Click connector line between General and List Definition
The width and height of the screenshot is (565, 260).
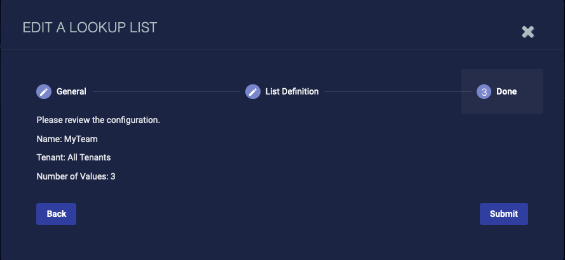(165, 92)
